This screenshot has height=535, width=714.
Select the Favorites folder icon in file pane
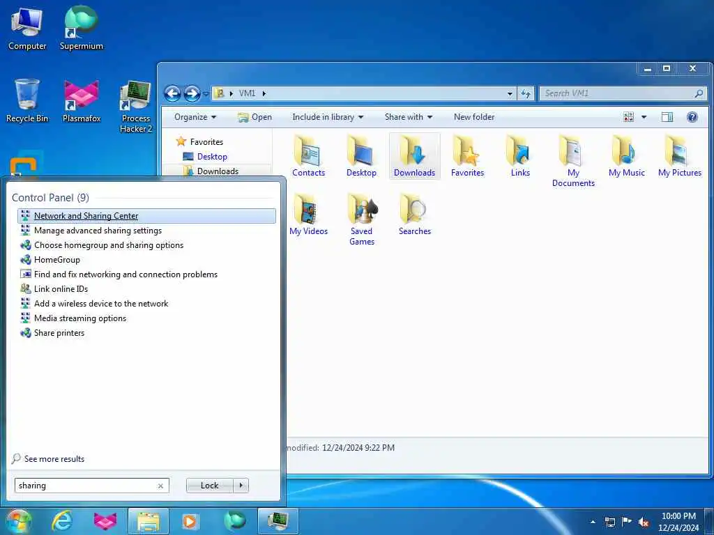coord(467,156)
